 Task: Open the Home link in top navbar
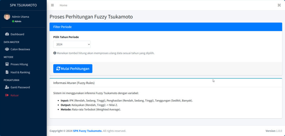click(x=63, y=5)
